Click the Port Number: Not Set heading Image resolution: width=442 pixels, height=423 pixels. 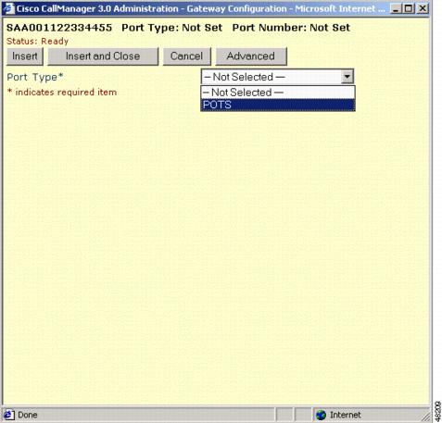click(x=291, y=28)
